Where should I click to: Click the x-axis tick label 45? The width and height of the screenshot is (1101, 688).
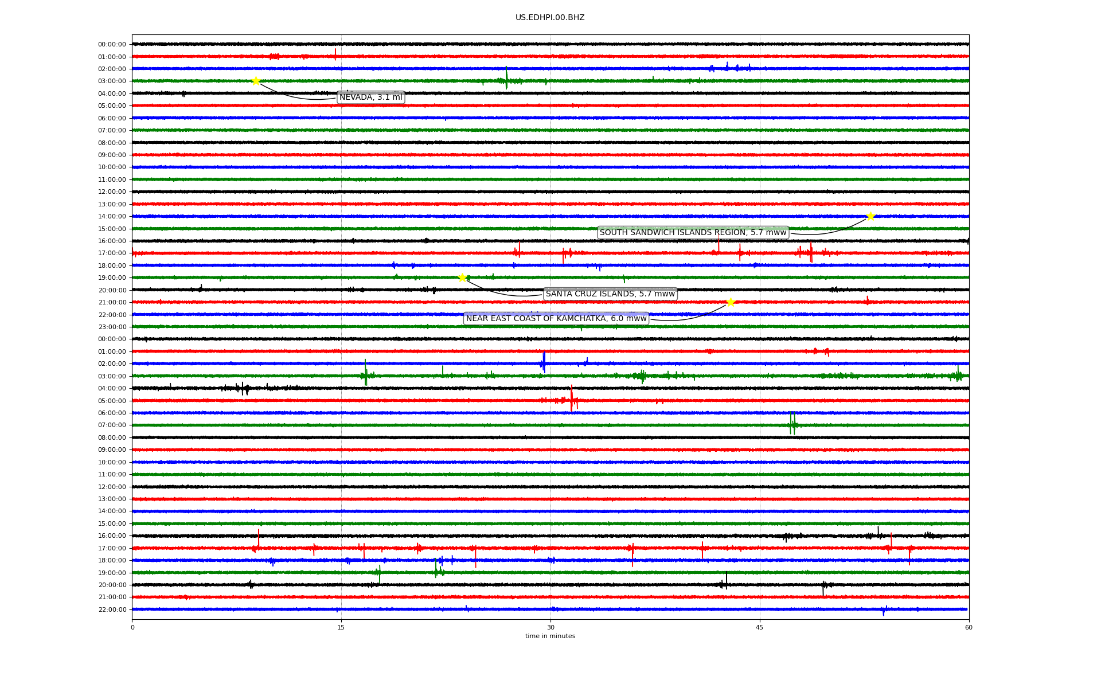760,627
